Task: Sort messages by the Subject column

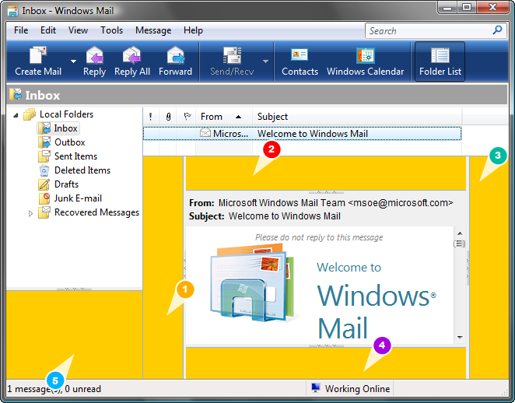Action: point(357,117)
